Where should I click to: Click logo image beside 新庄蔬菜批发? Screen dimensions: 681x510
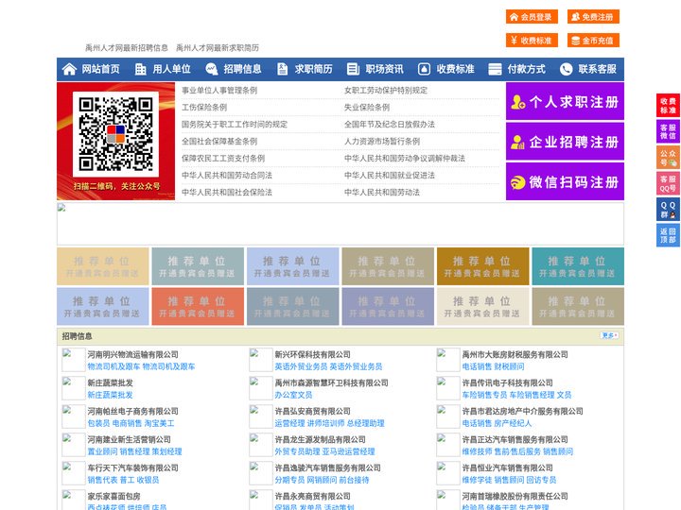[x=74, y=388]
